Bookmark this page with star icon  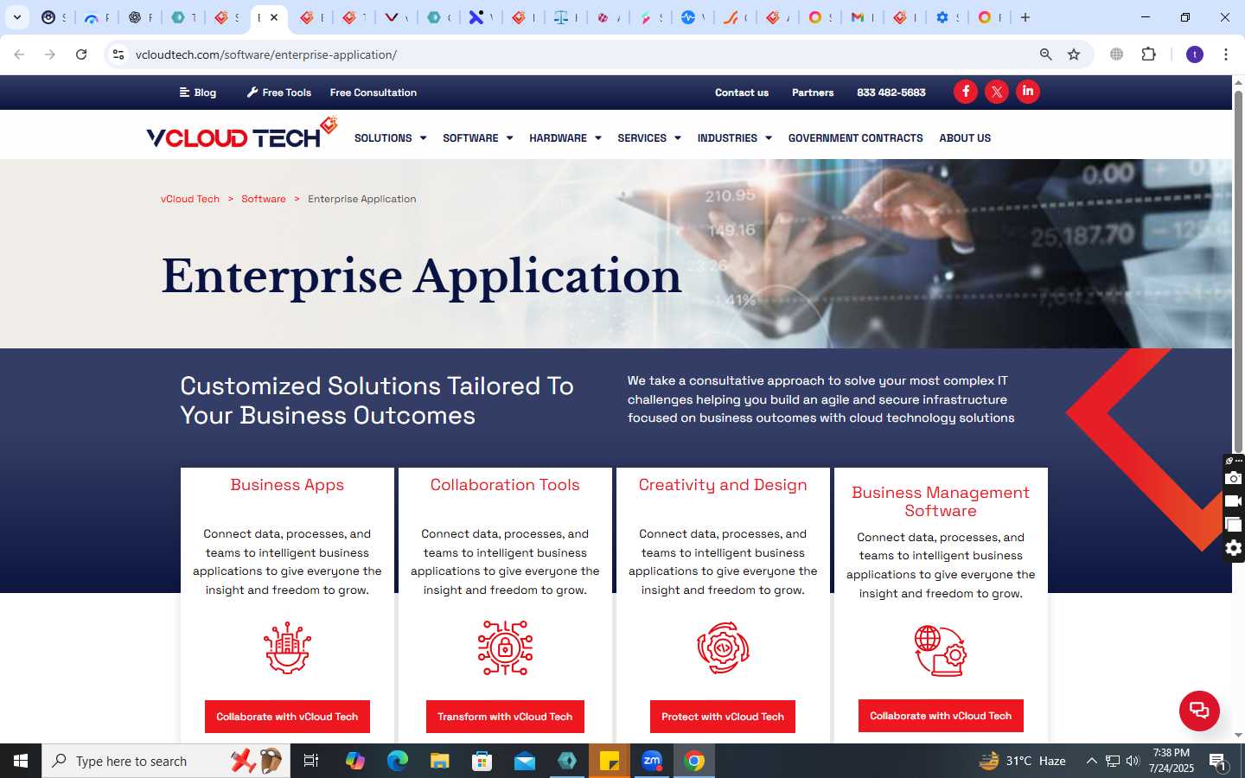click(1074, 54)
